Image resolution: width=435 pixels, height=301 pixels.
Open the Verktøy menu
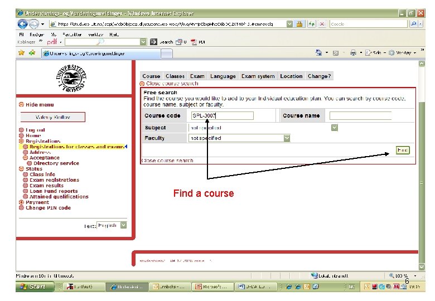tap(96, 35)
